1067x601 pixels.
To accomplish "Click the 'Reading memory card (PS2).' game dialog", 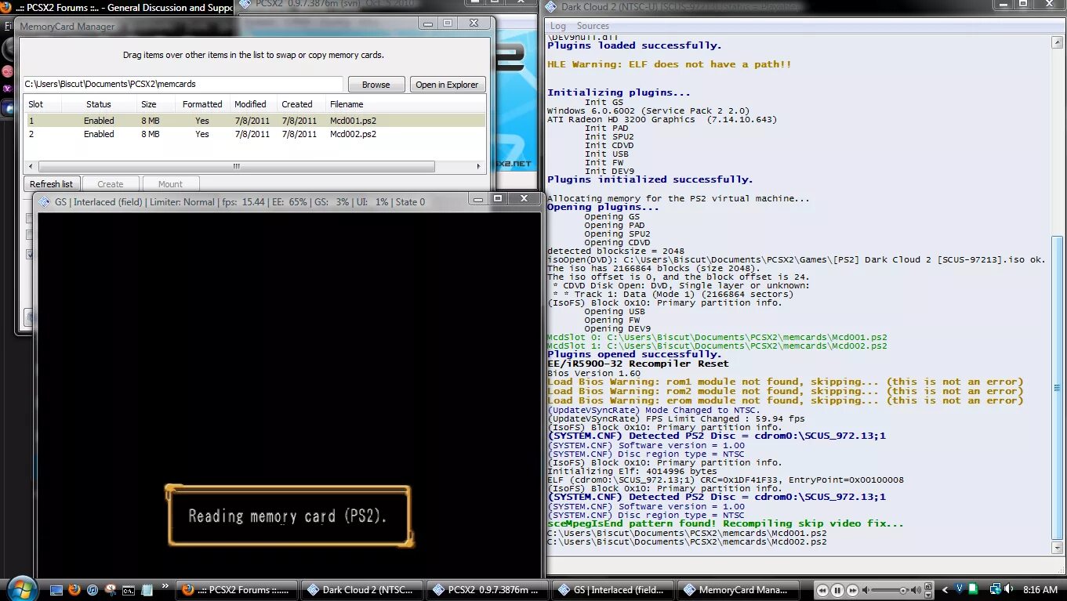I will (289, 516).
